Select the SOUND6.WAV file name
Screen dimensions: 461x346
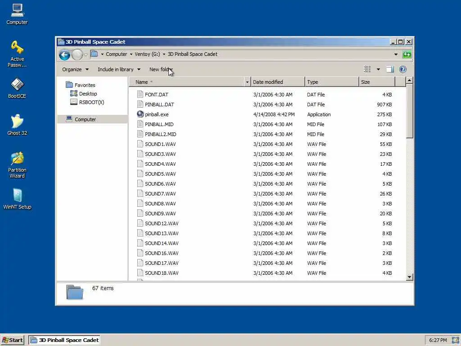[x=160, y=184]
